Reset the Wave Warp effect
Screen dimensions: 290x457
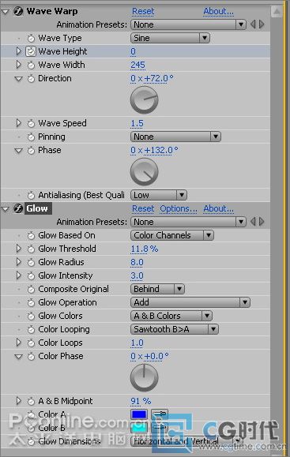(143, 11)
